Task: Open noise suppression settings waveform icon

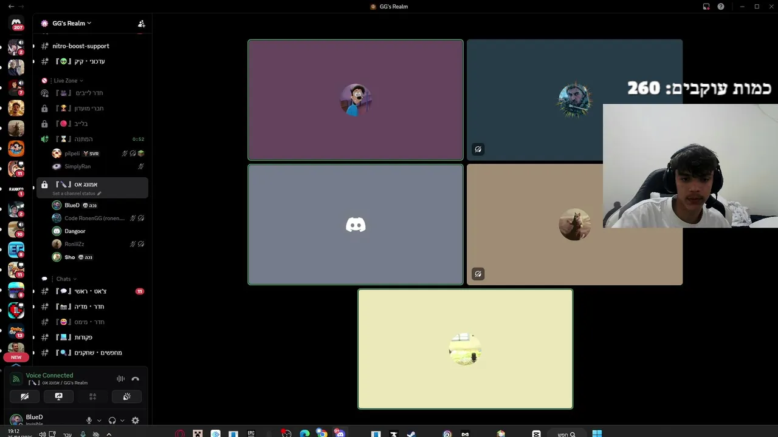Action: 120,379
